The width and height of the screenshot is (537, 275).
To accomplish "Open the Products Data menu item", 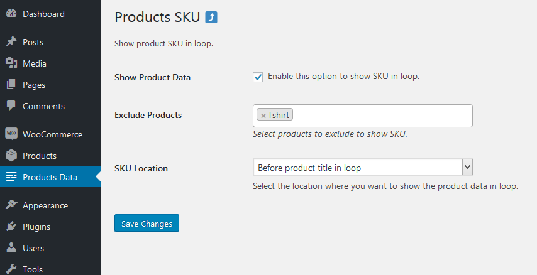I will click(x=50, y=177).
